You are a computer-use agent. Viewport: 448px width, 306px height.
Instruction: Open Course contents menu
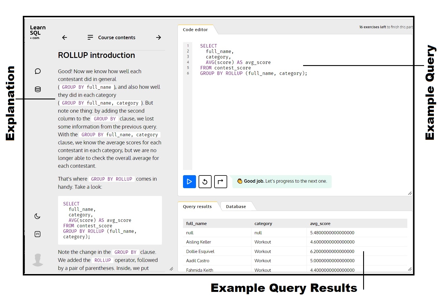[x=111, y=37]
